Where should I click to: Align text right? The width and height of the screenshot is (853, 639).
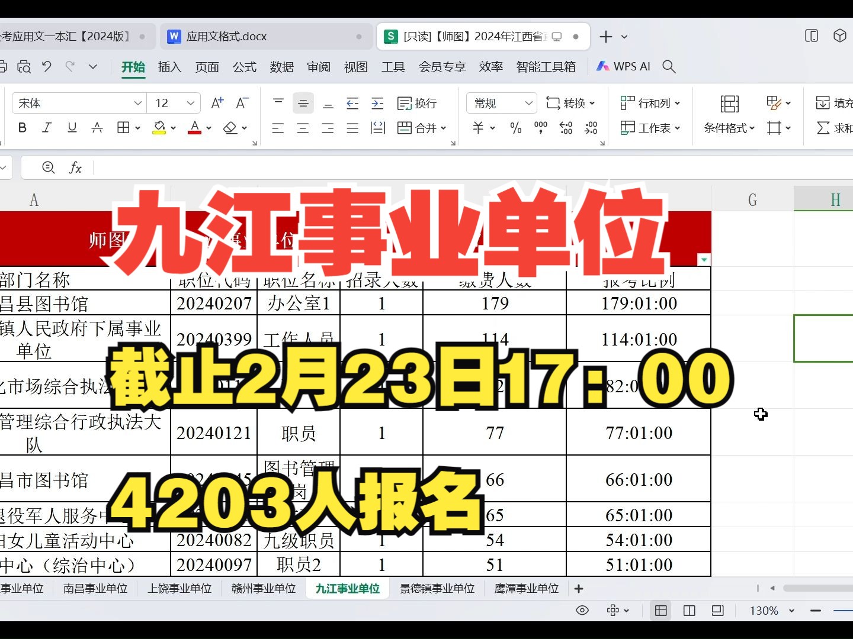[328, 128]
